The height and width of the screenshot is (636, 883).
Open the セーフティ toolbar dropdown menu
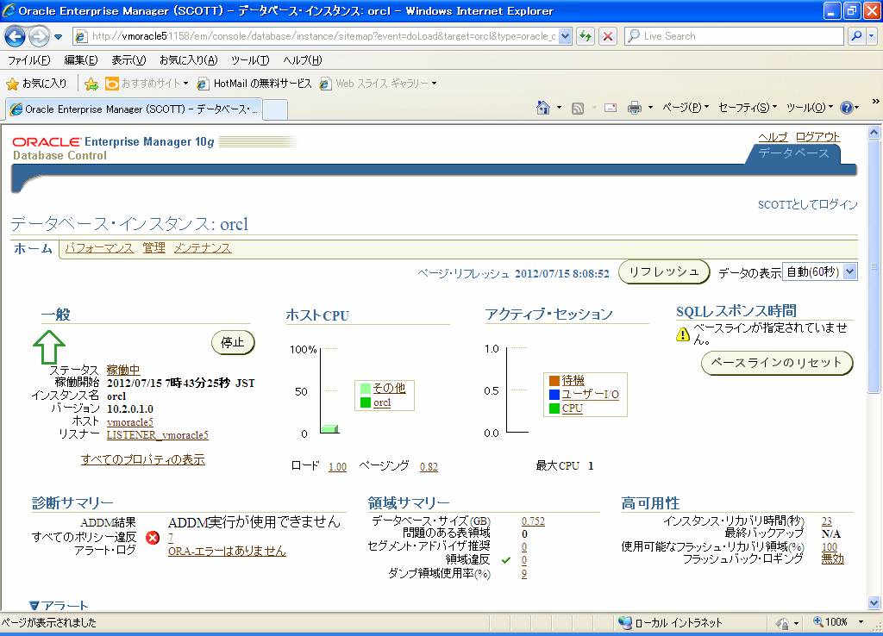pyautogui.click(x=747, y=108)
